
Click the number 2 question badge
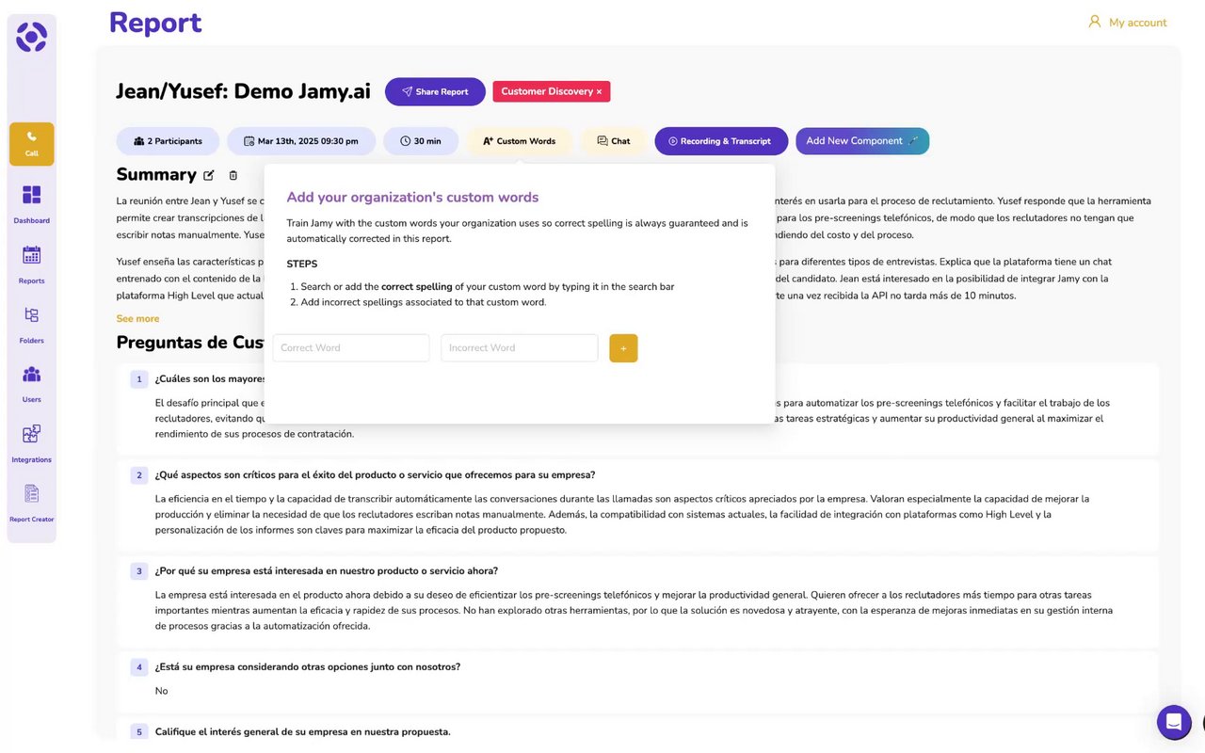click(x=139, y=475)
